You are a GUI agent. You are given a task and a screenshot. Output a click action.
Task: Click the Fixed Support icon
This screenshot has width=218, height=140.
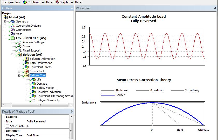point(19,50)
